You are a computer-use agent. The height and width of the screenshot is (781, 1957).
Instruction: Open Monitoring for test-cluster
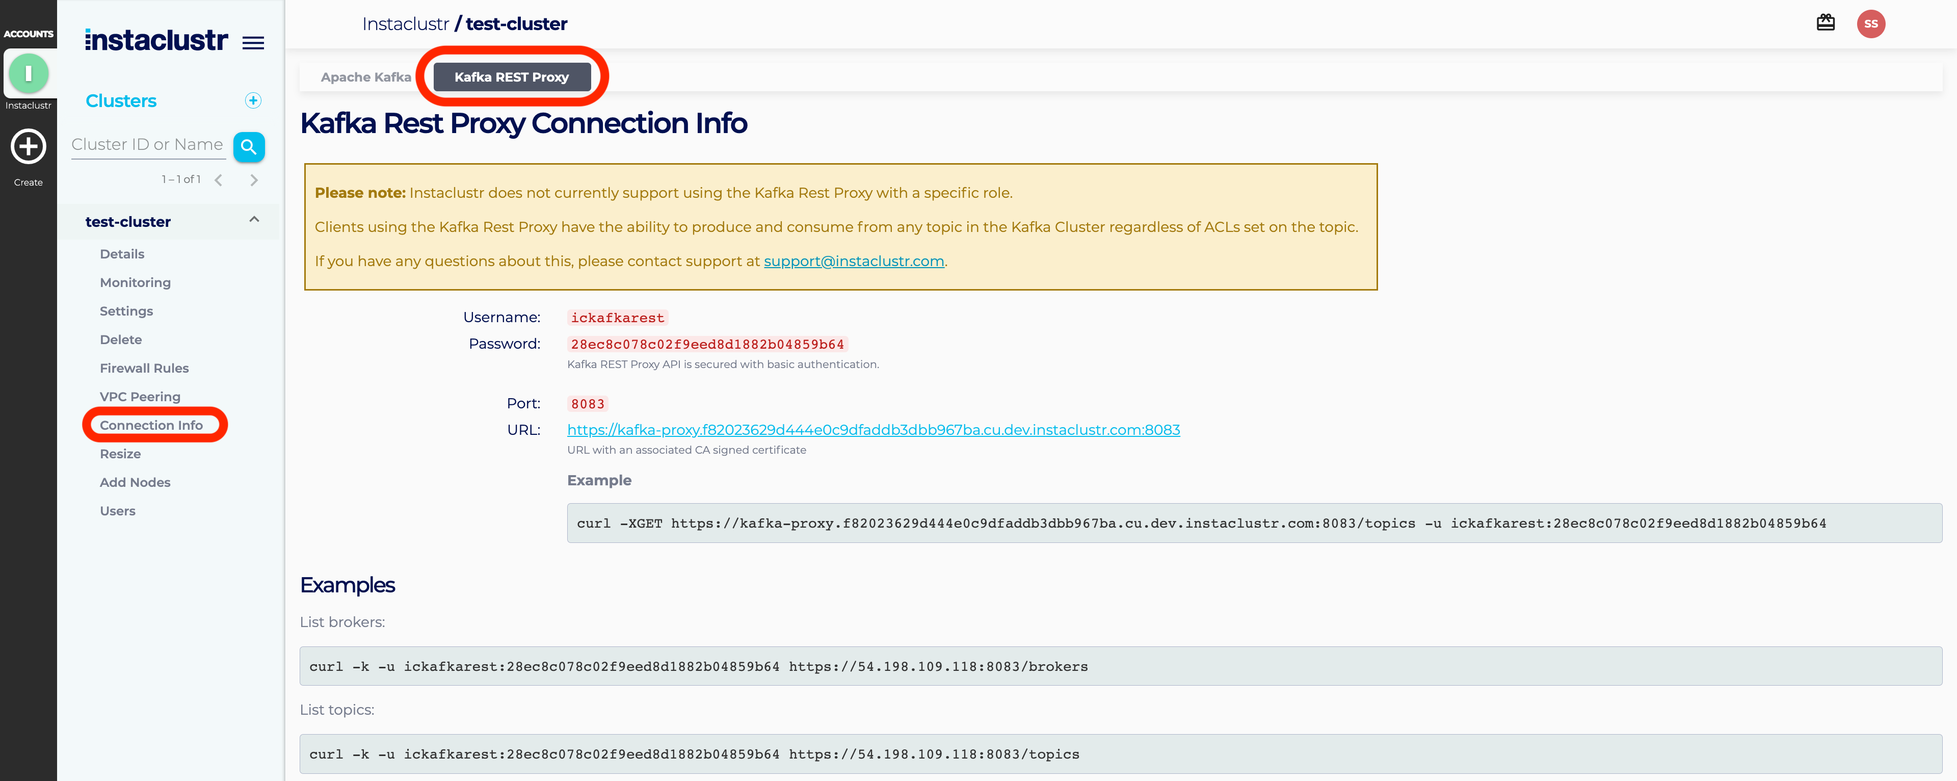[x=135, y=282]
